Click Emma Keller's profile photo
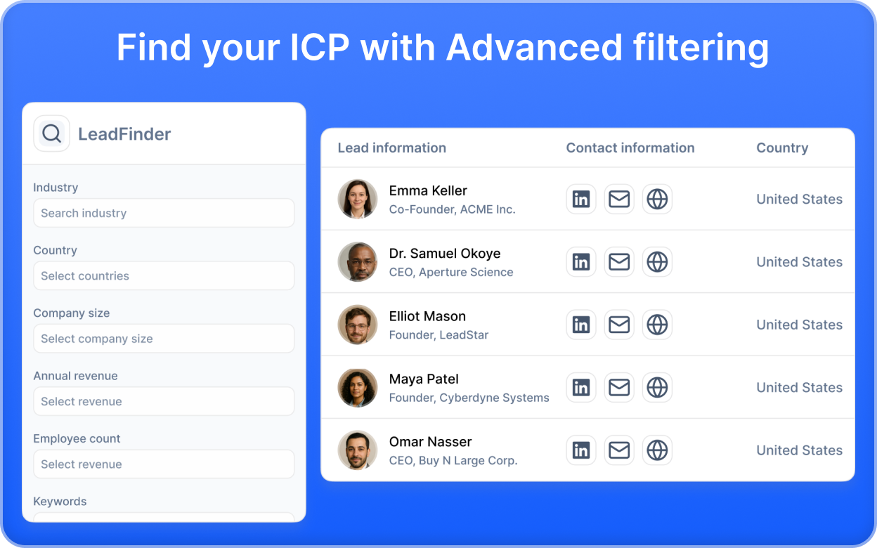This screenshot has height=548, width=877. 358,199
